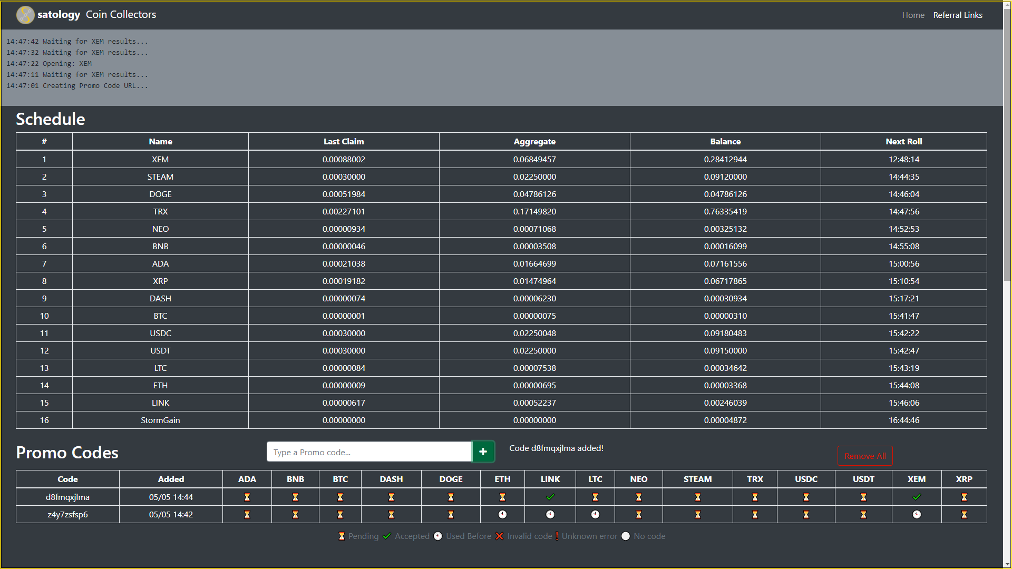Click the pending hourglass icon for ADA row d8fmqxjlma
This screenshot has height=569, width=1012.
point(247,497)
